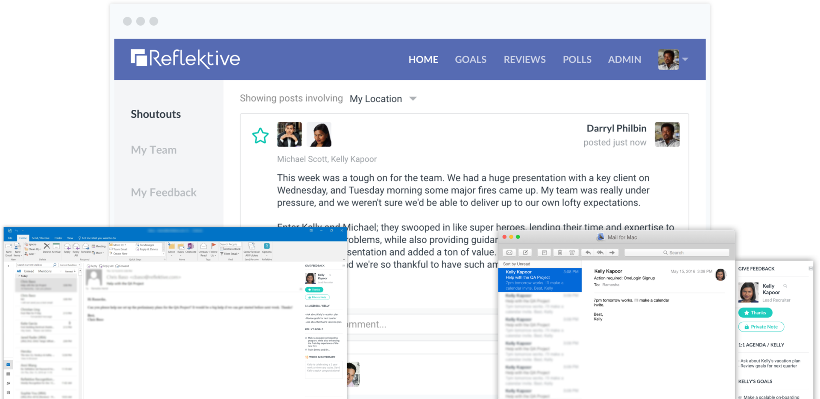Screen dimensions: 820x399
Task: Click the archive box icon in Mail for Mac
Action: pos(544,252)
